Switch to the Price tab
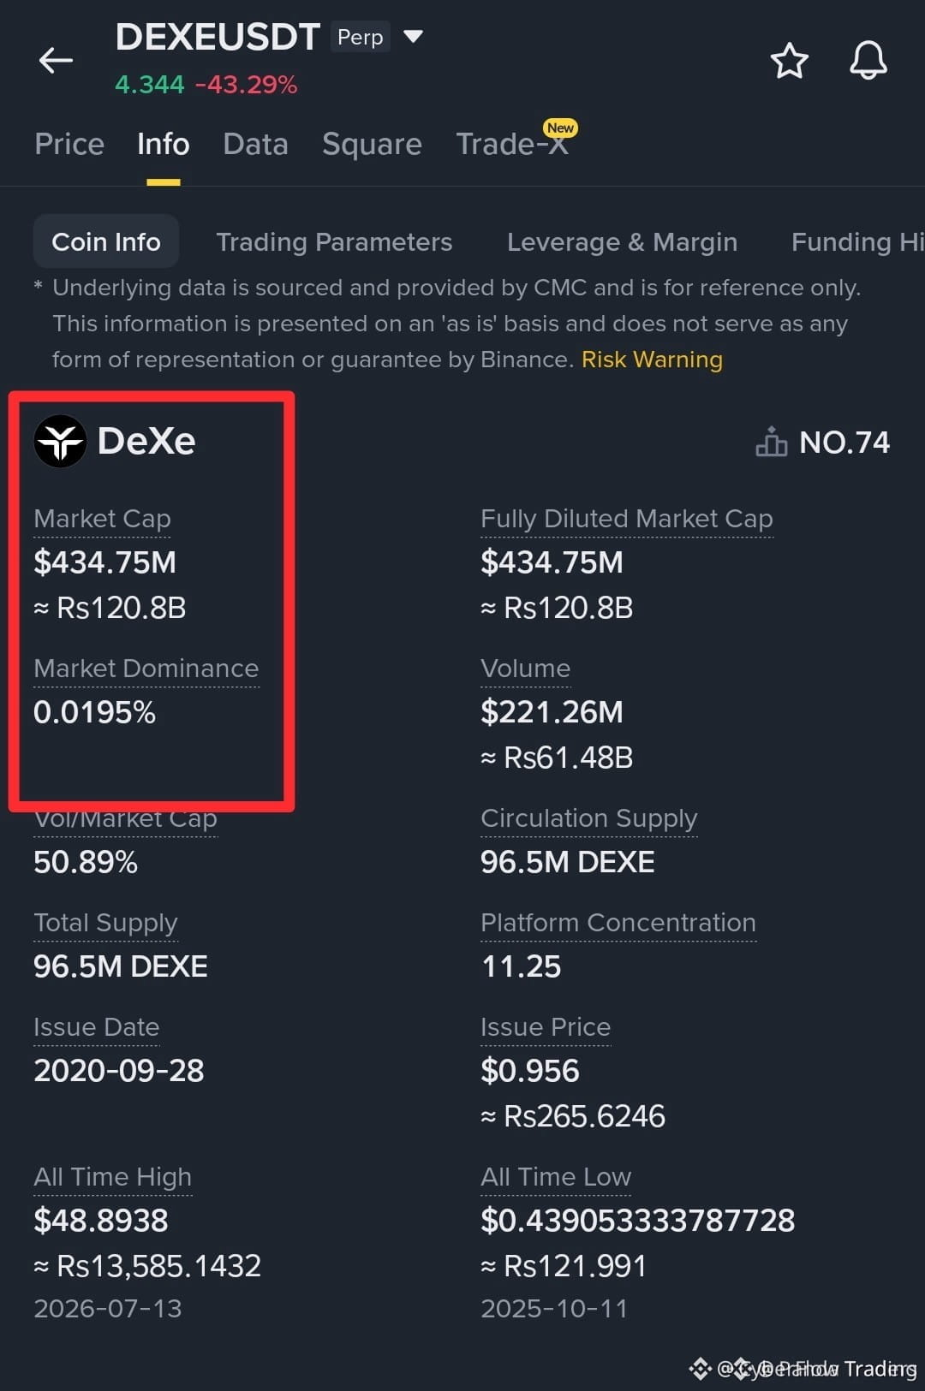The image size is (925, 1391). (69, 144)
